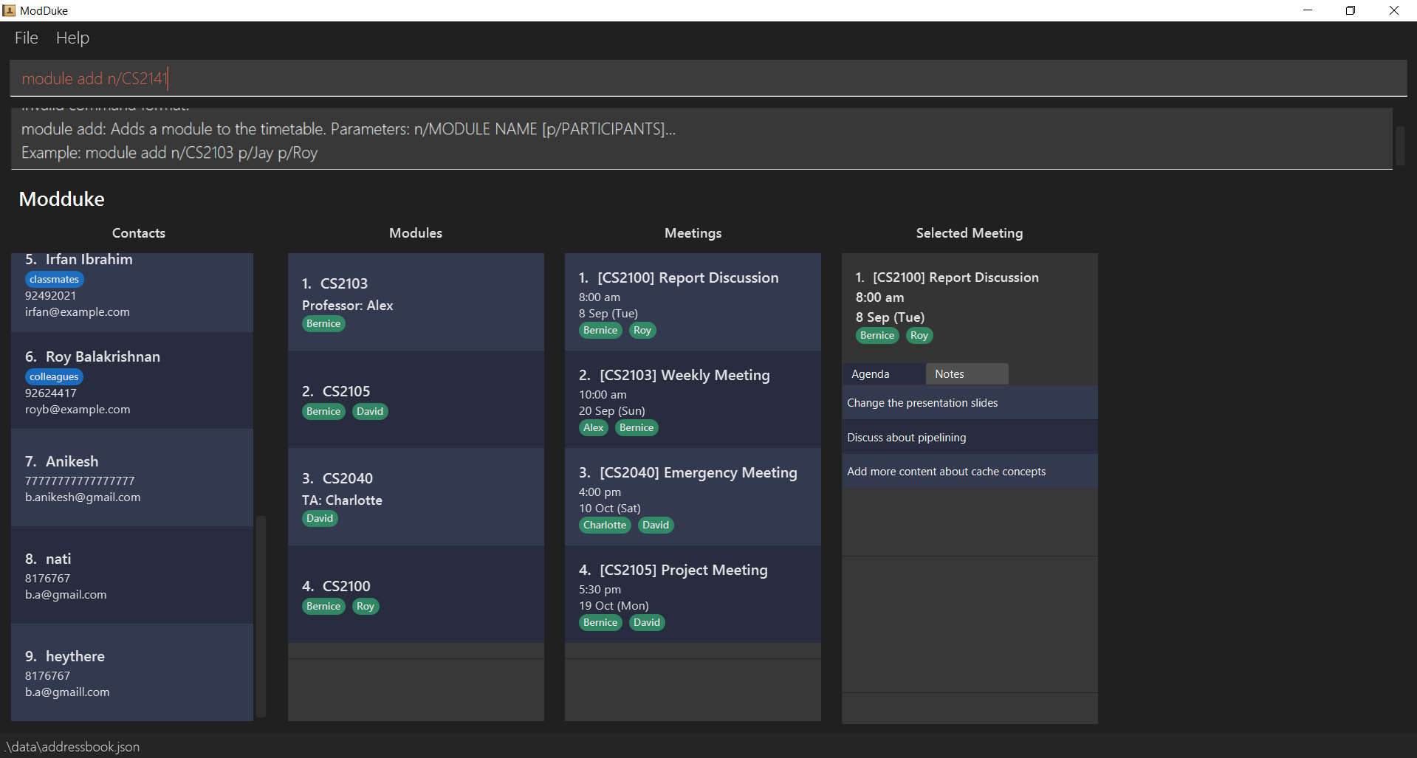The width and height of the screenshot is (1417, 758).
Task: Click the email irfan@example.com
Action: coord(78,312)
